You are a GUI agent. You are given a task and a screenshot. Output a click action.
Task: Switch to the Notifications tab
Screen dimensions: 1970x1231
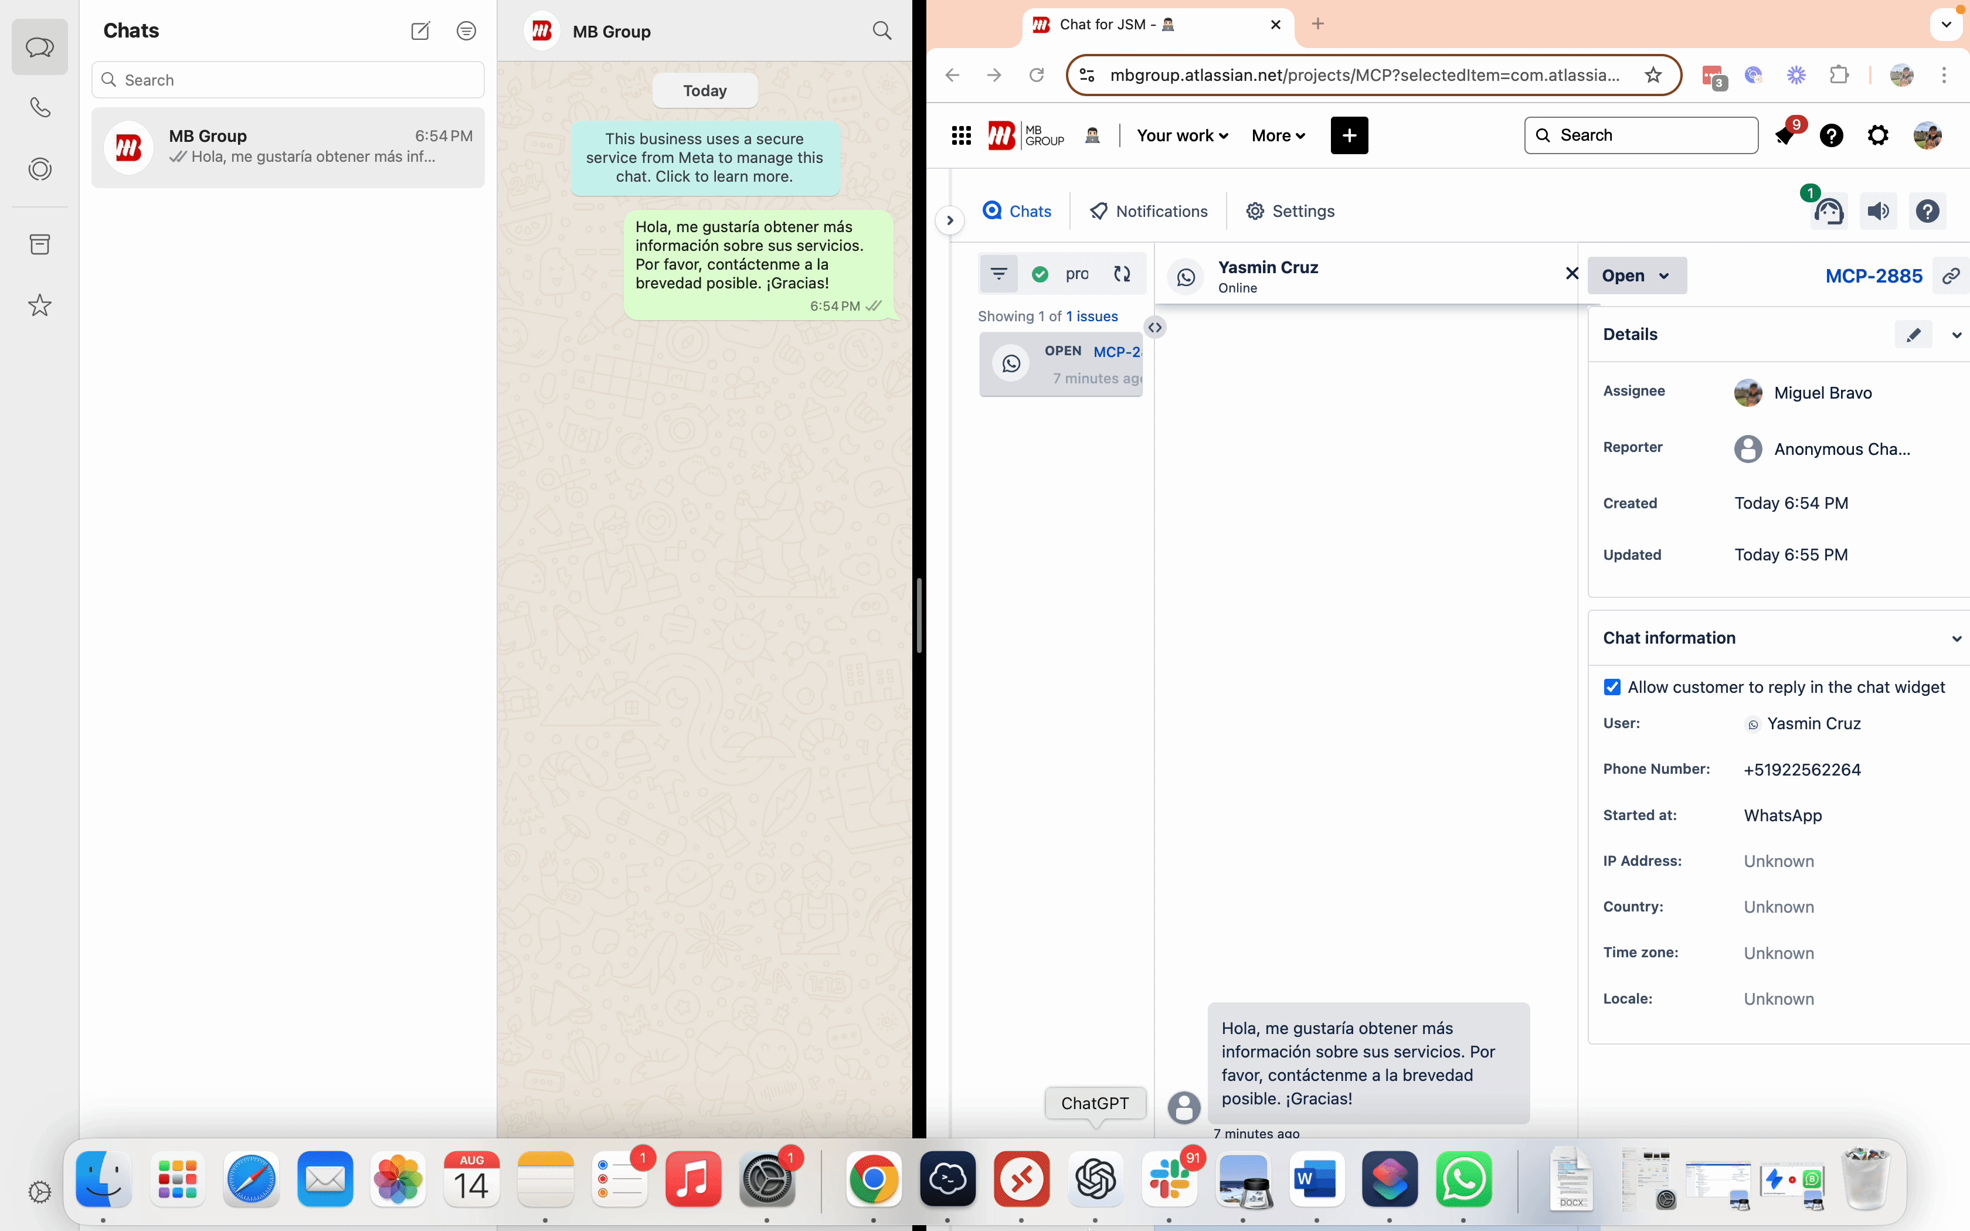point(1149,212)
